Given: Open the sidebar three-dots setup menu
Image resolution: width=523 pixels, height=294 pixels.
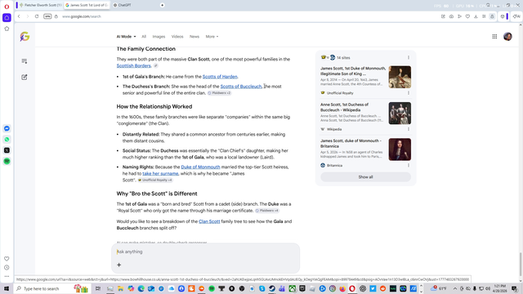Looking at the screenshot, I should pos(7,276).
